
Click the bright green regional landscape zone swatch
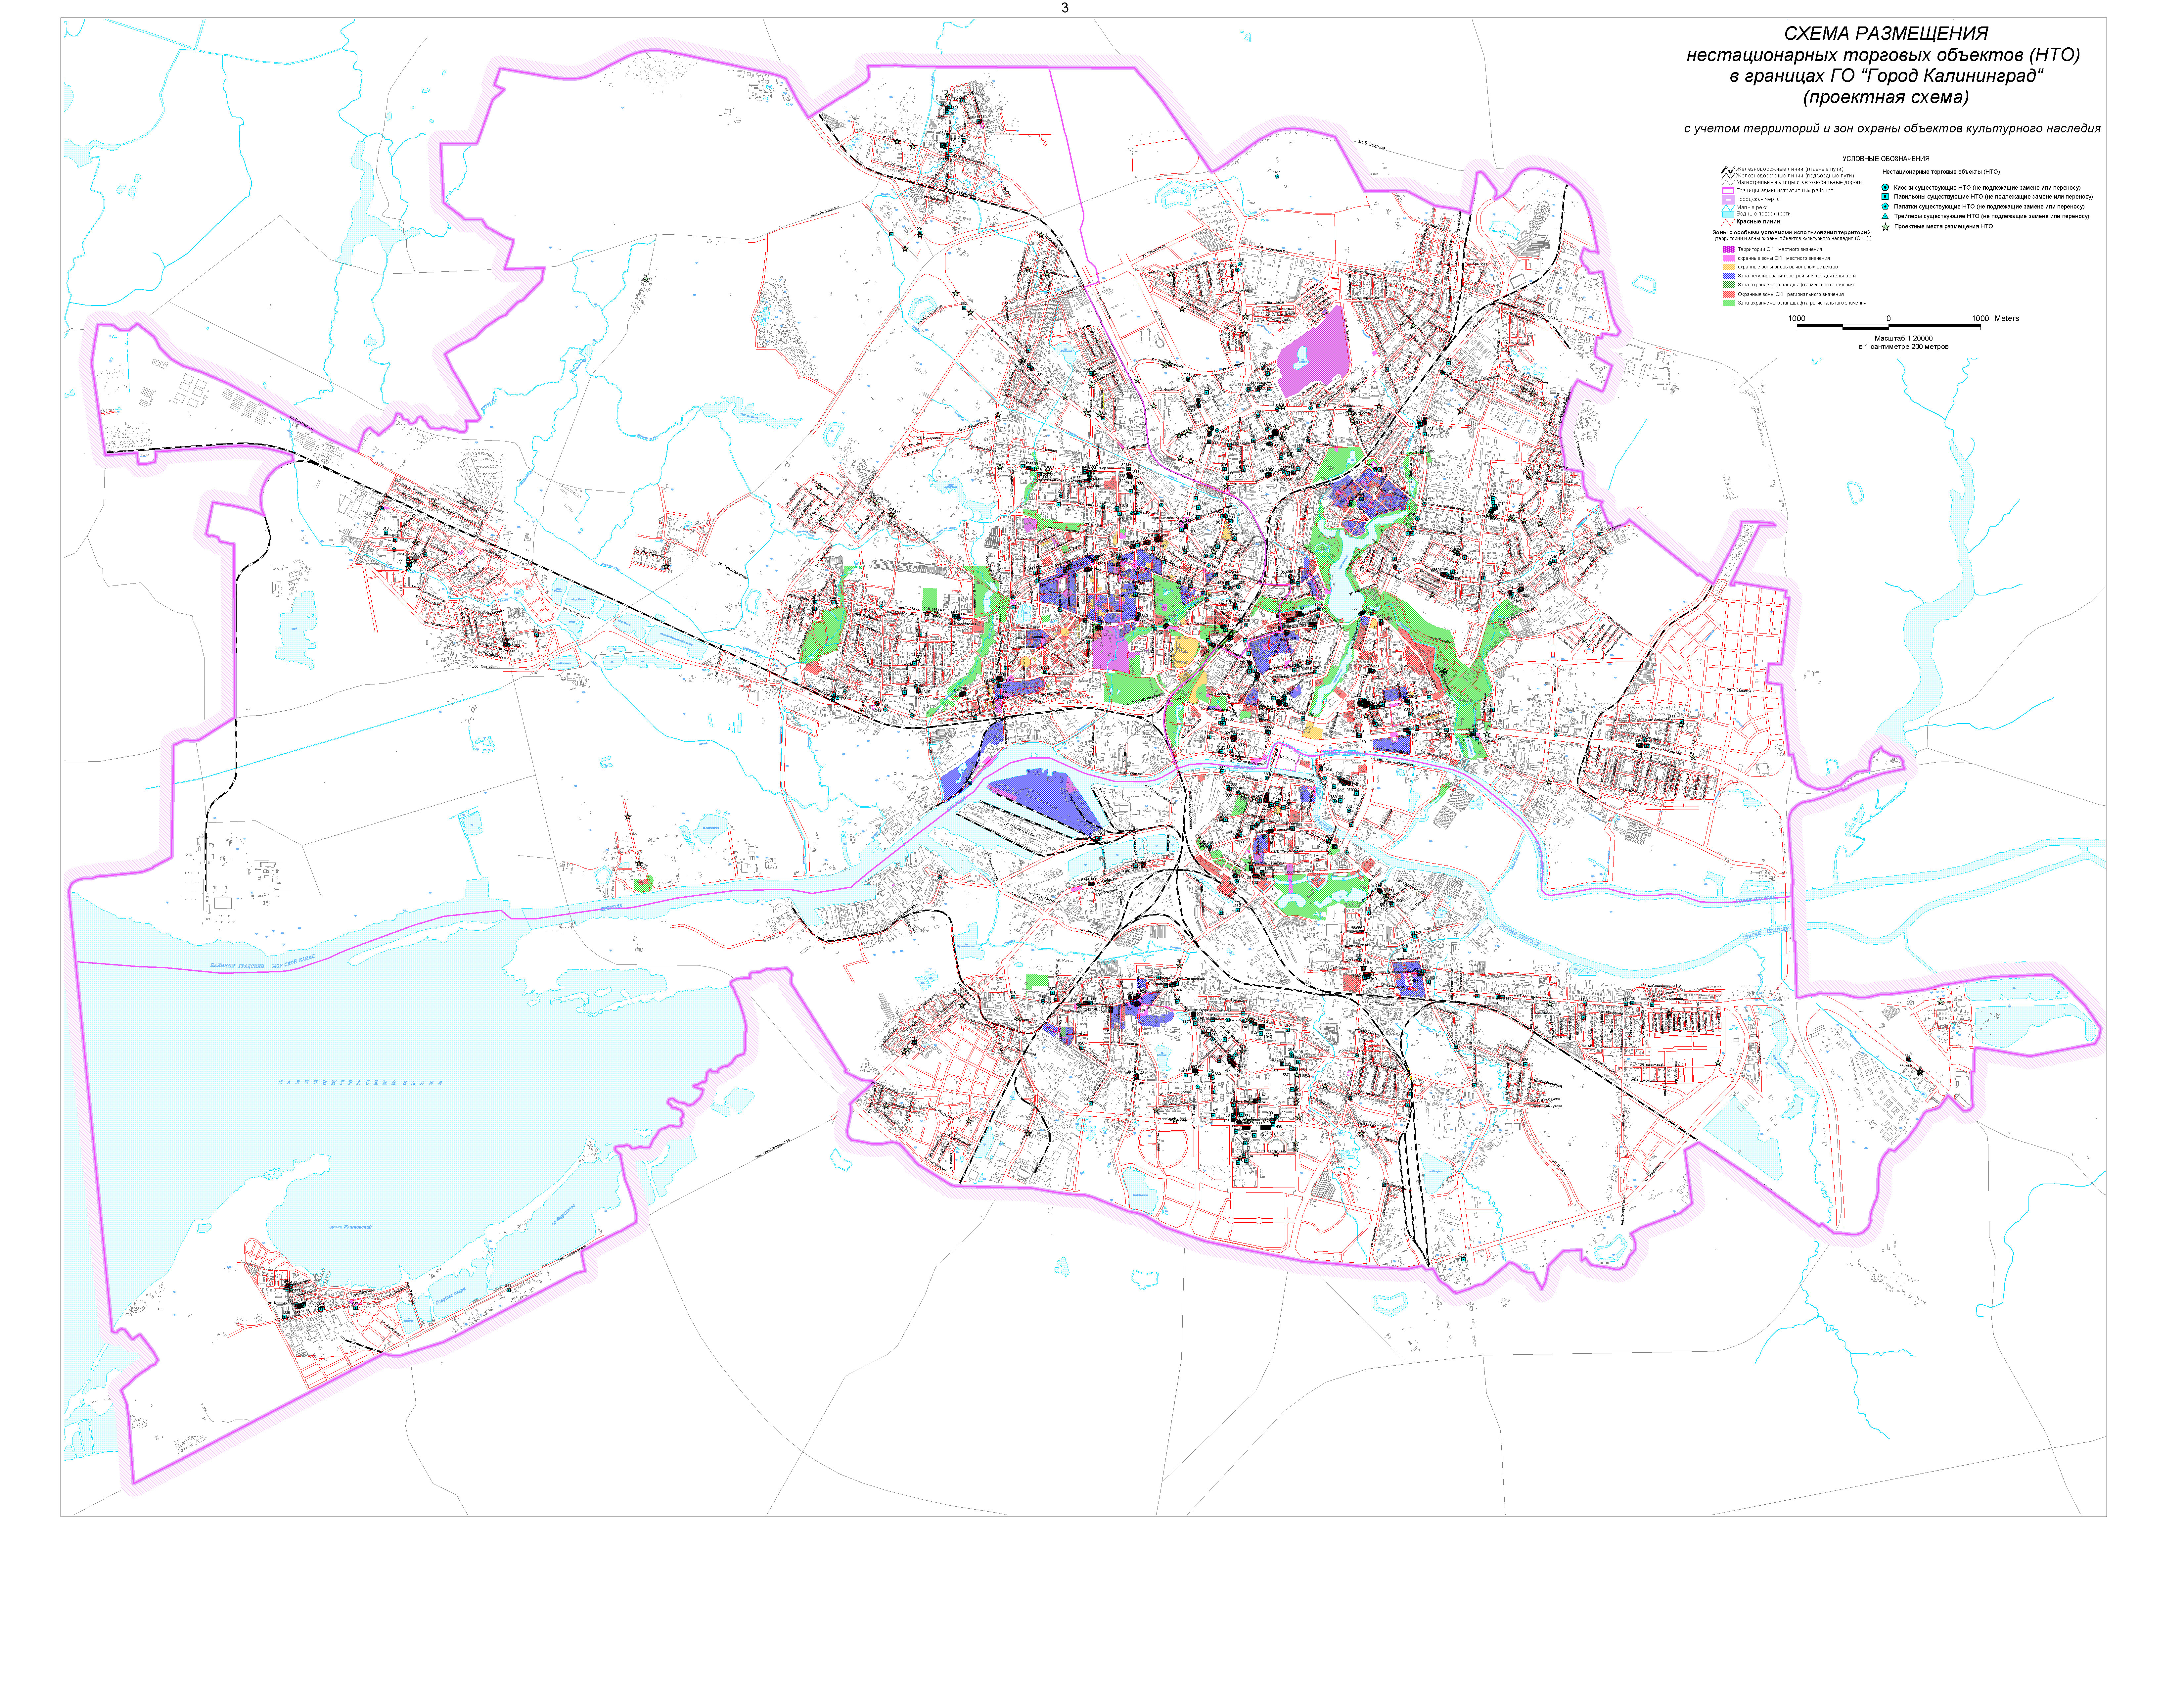(x=1729, y=303)
